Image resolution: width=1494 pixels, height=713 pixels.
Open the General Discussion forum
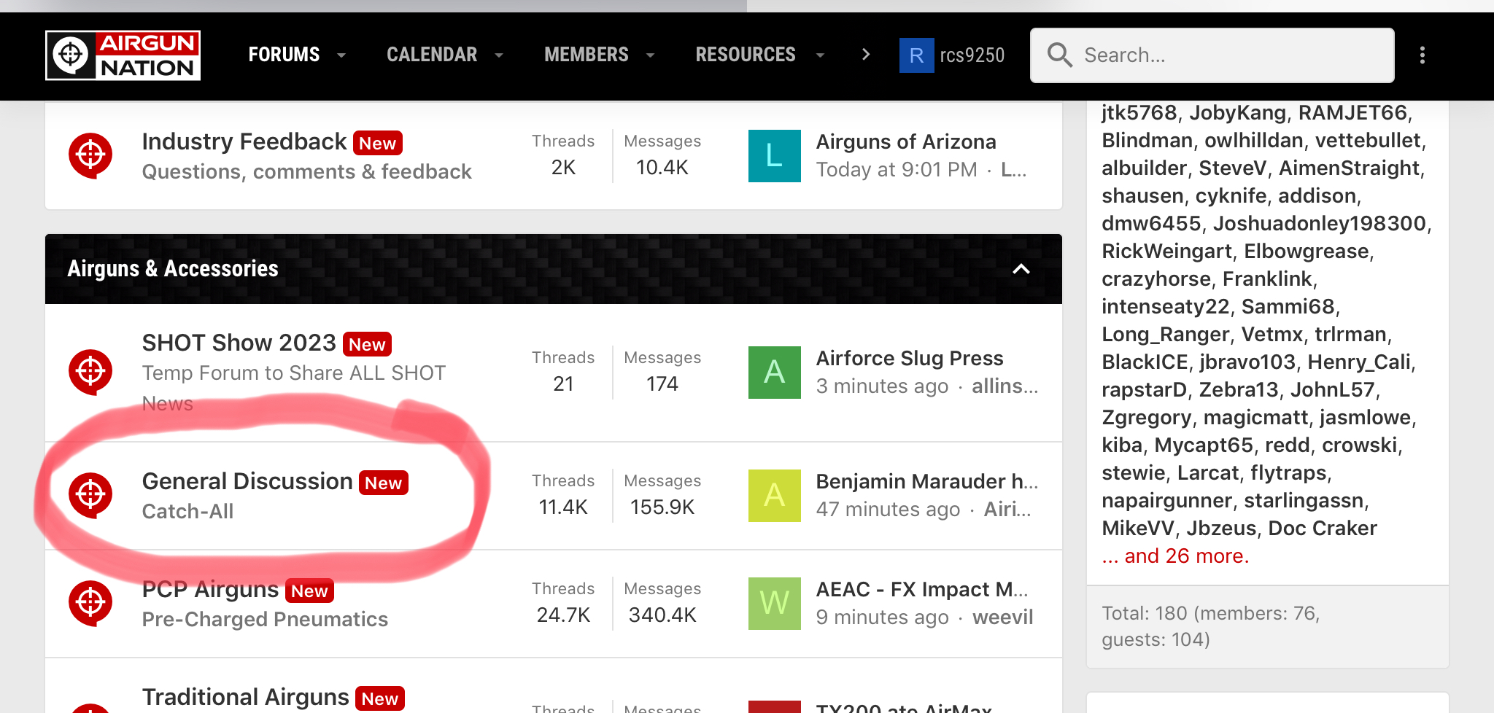[247, 481]
